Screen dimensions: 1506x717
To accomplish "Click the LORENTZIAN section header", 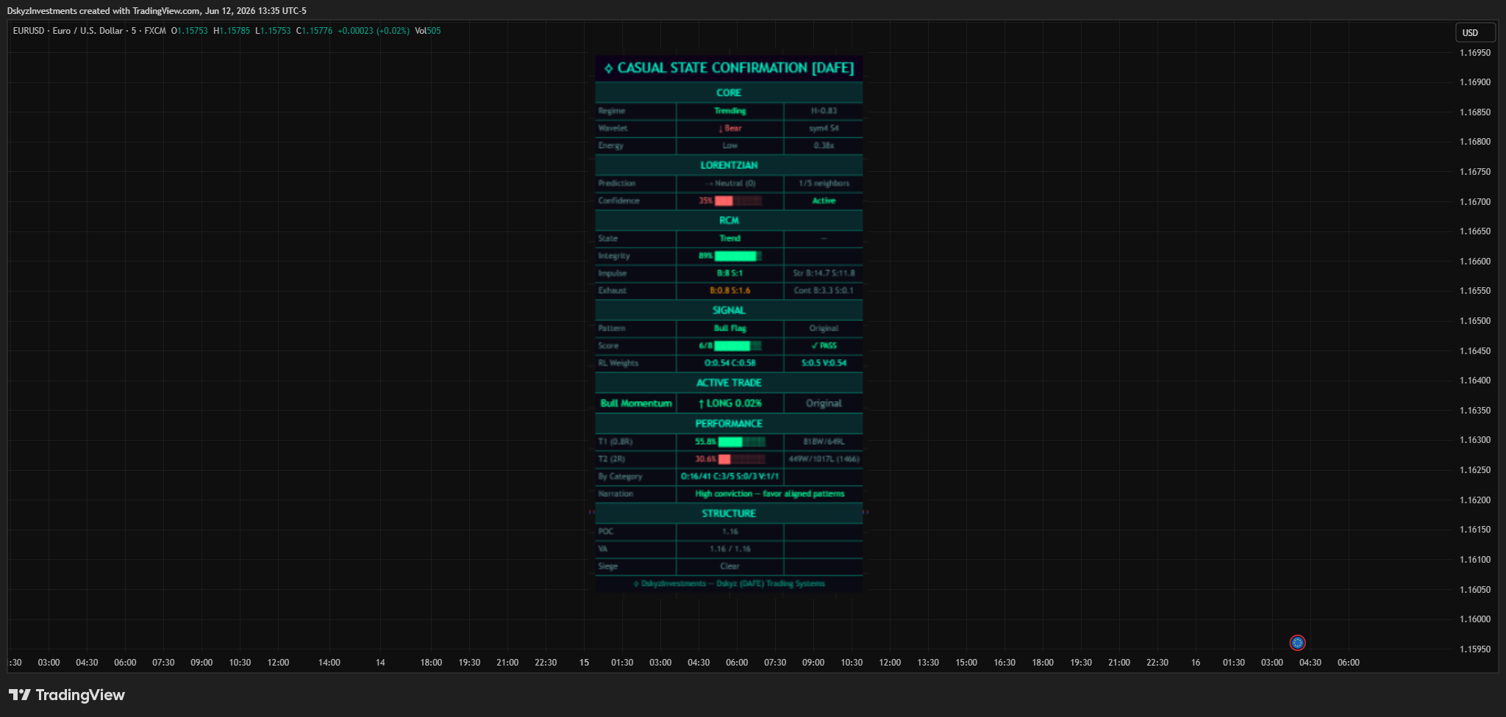I will coord(729,165).
